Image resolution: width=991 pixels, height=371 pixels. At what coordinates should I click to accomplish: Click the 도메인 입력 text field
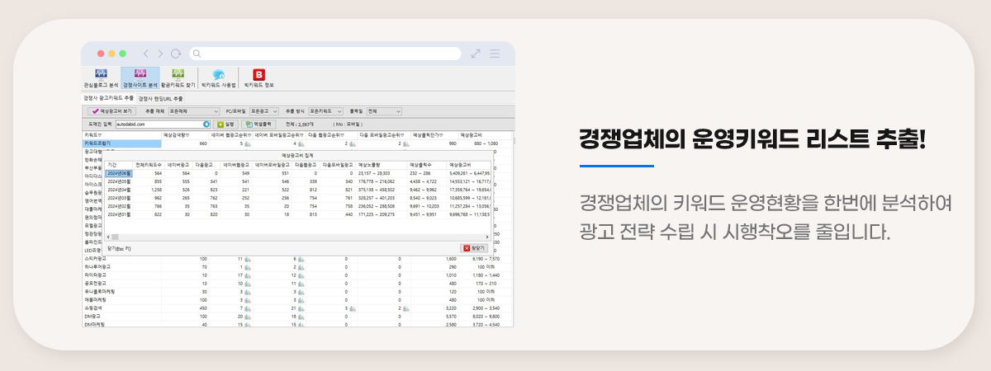point(157,124)
